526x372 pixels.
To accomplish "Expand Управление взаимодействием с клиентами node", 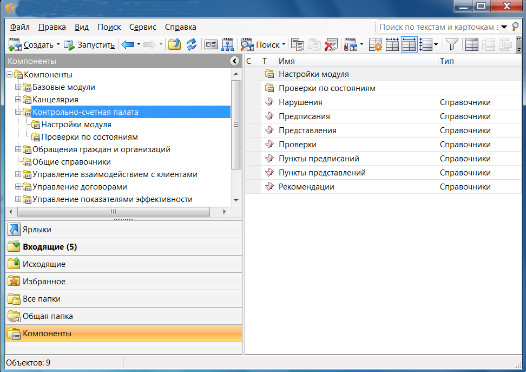I will (x=18, y=174).
